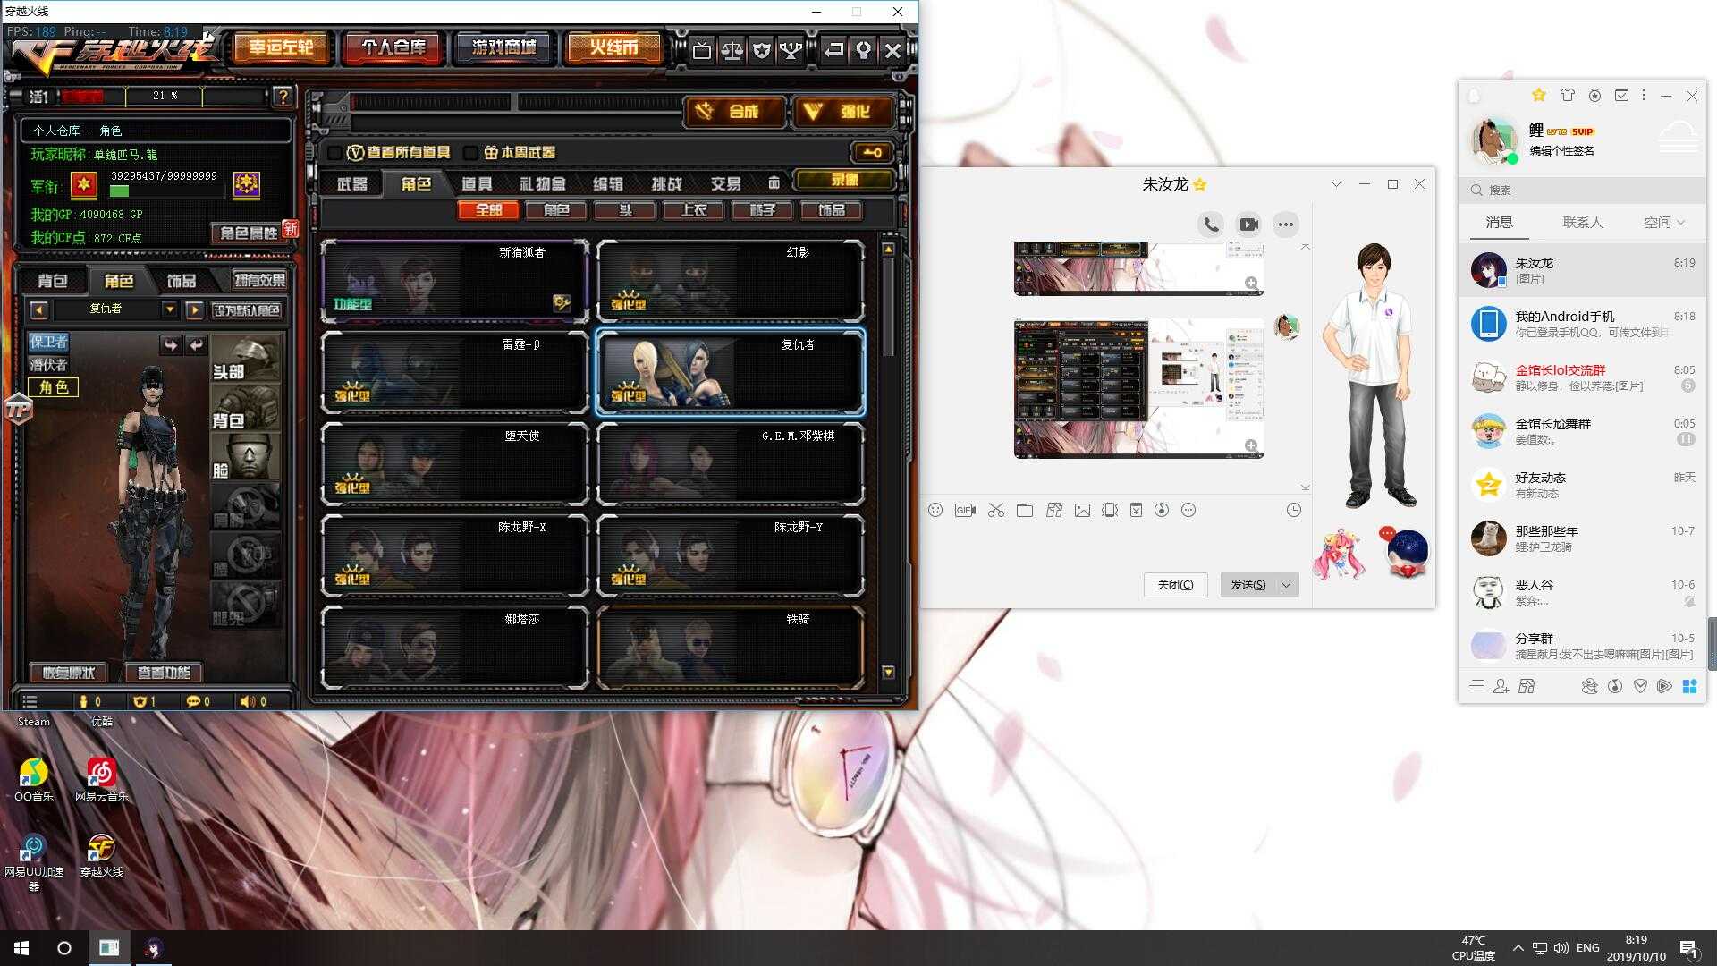Start a video call in QQ chat
The width and height of the screenshot is (1717, 966).
(x=1248, y=225)
